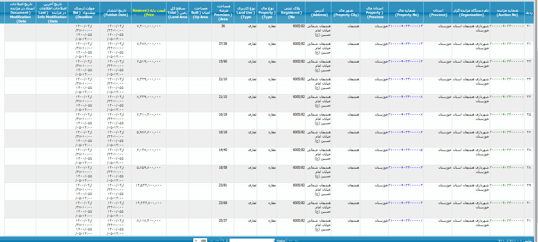Click the page number input field
The image size is (538, 242).
pos(252,240)
